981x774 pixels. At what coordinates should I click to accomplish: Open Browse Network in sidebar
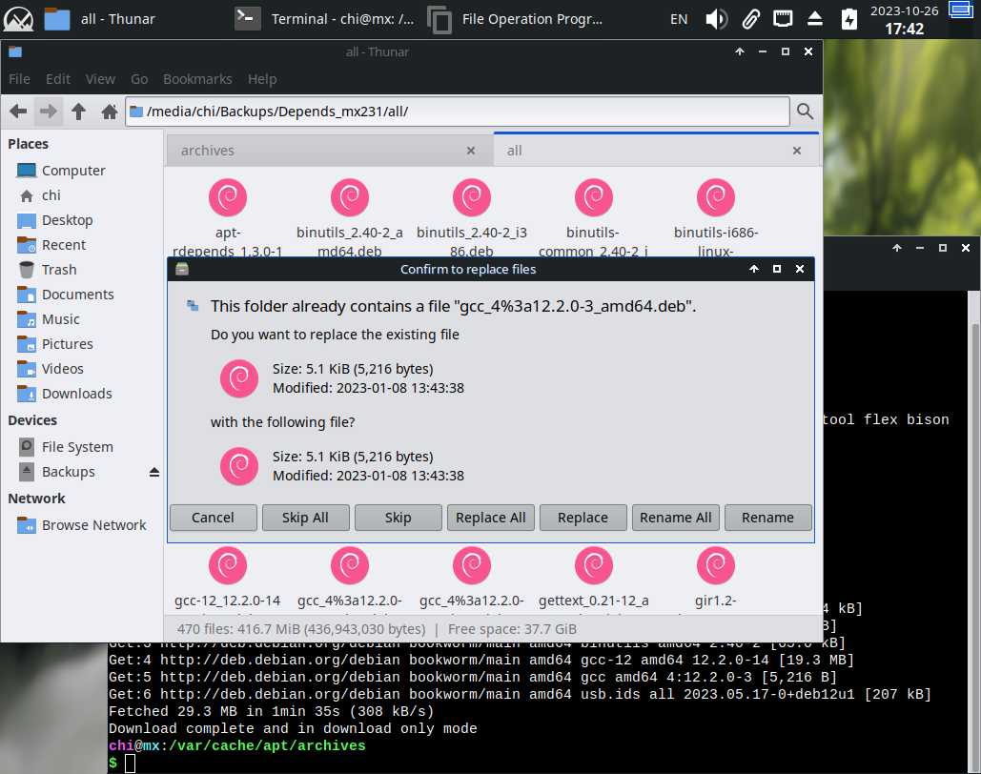[x=93, y=525]
